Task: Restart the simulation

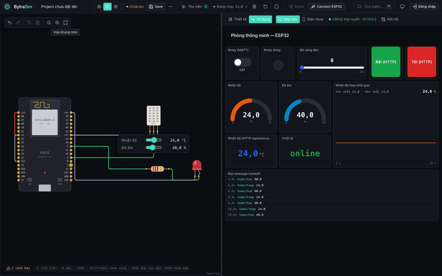Action: coord(265,7)
